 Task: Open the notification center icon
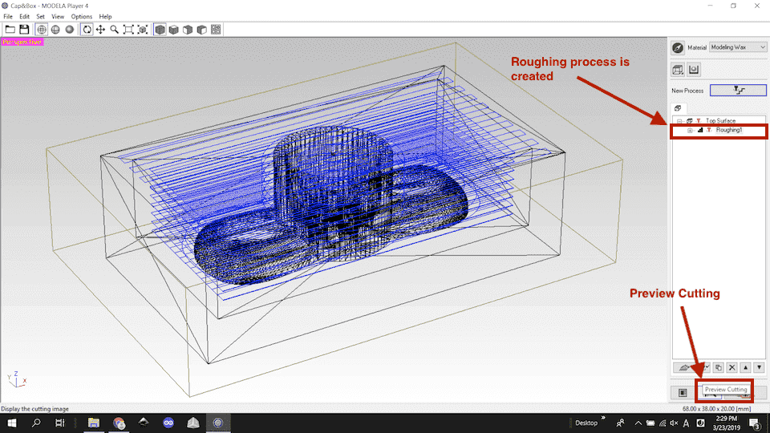point(756,423)
